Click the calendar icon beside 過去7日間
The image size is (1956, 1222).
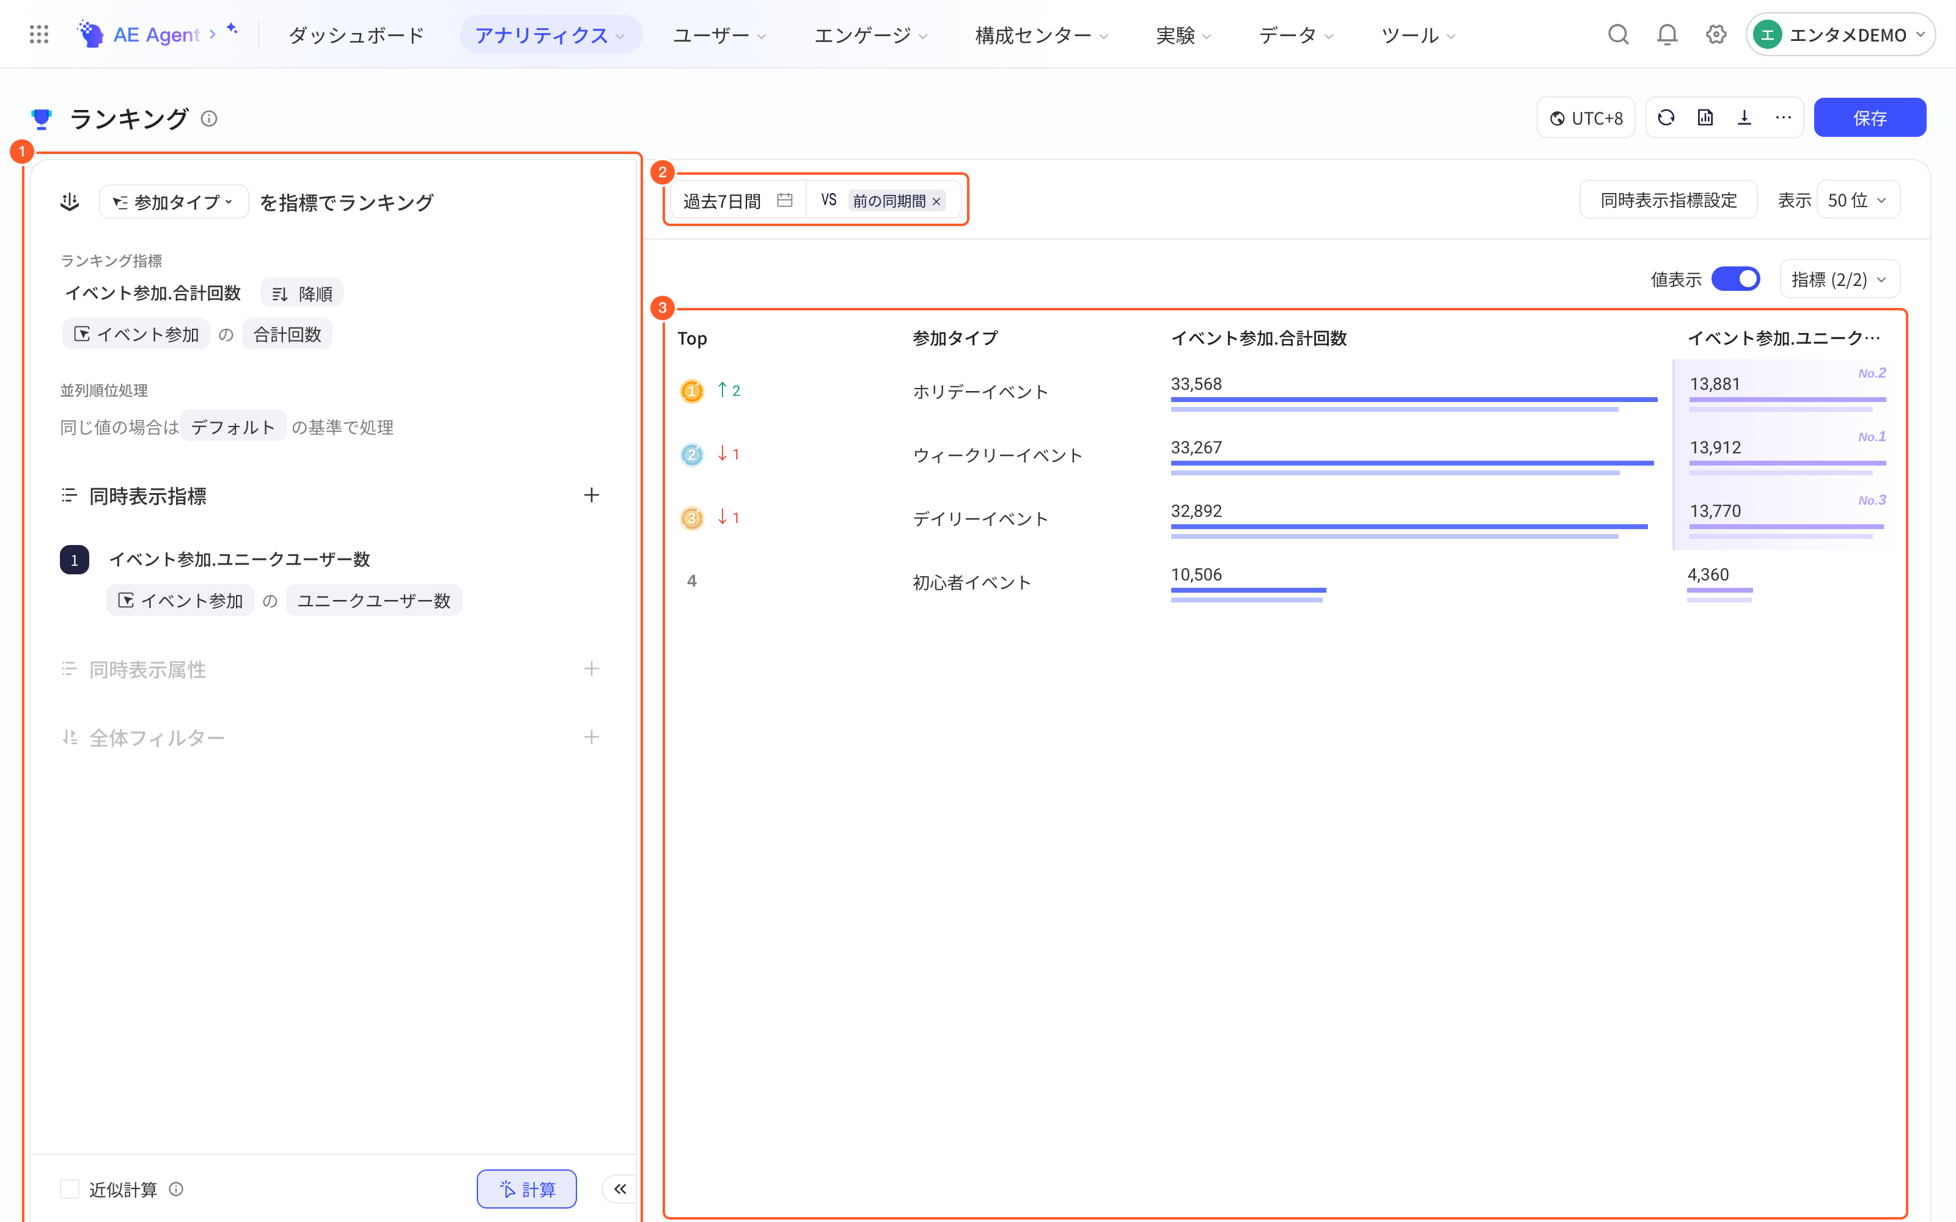(784, 200)
